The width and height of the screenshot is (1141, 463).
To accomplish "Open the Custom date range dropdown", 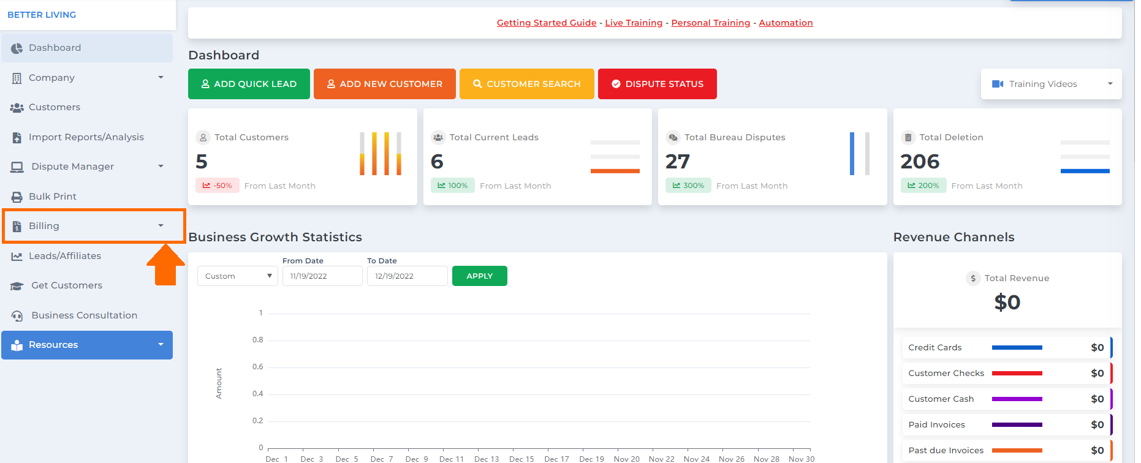I will tap(238, 276).
